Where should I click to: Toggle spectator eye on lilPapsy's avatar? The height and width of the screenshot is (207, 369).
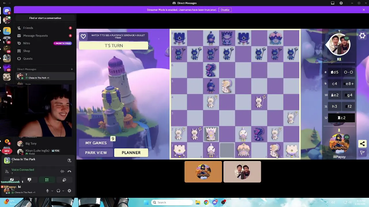pyautogui.click(x=347, y=137)
